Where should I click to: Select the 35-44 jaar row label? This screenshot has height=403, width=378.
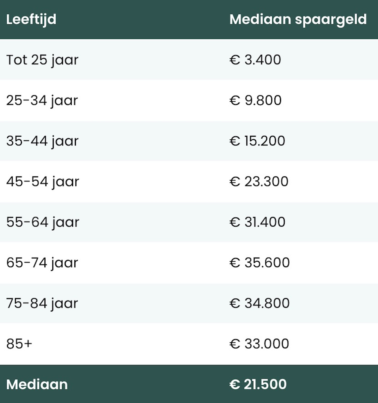pos(42,141)
